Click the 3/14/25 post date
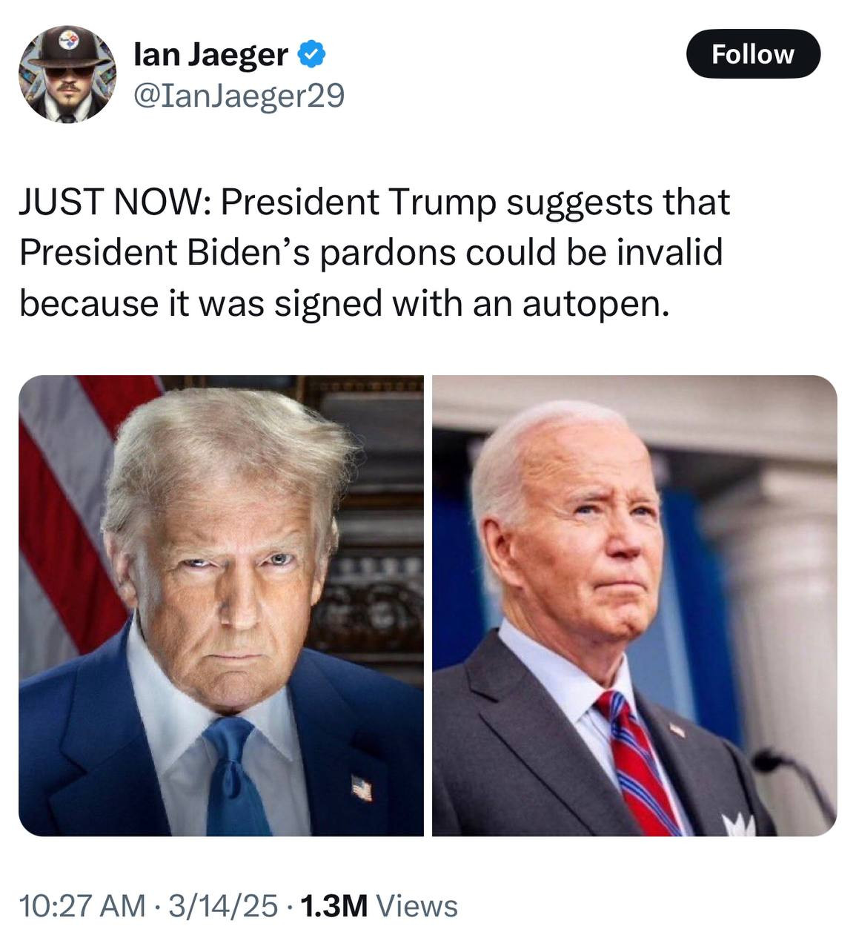The width and height of the screenshot is (856, 949). point(223,905)
